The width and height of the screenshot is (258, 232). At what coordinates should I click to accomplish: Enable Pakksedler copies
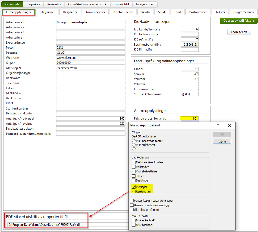pos(134,167)
